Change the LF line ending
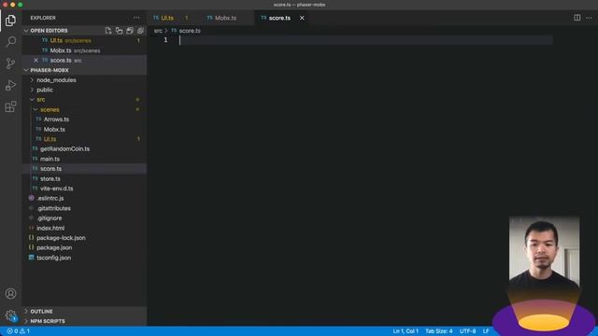This screenshot has height=336, width=598. pyautogui.click(x=486, y=331)
